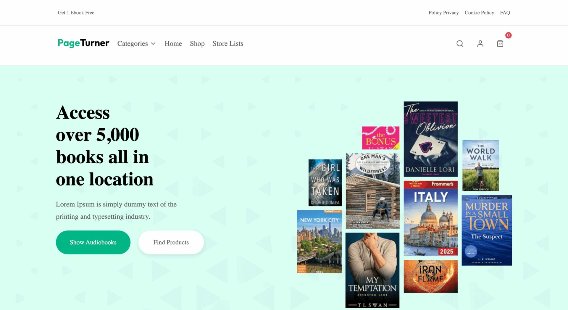Viewport: 568px width, 310px height.
Task: Open the FAQ link
Action: pos(505,12)
